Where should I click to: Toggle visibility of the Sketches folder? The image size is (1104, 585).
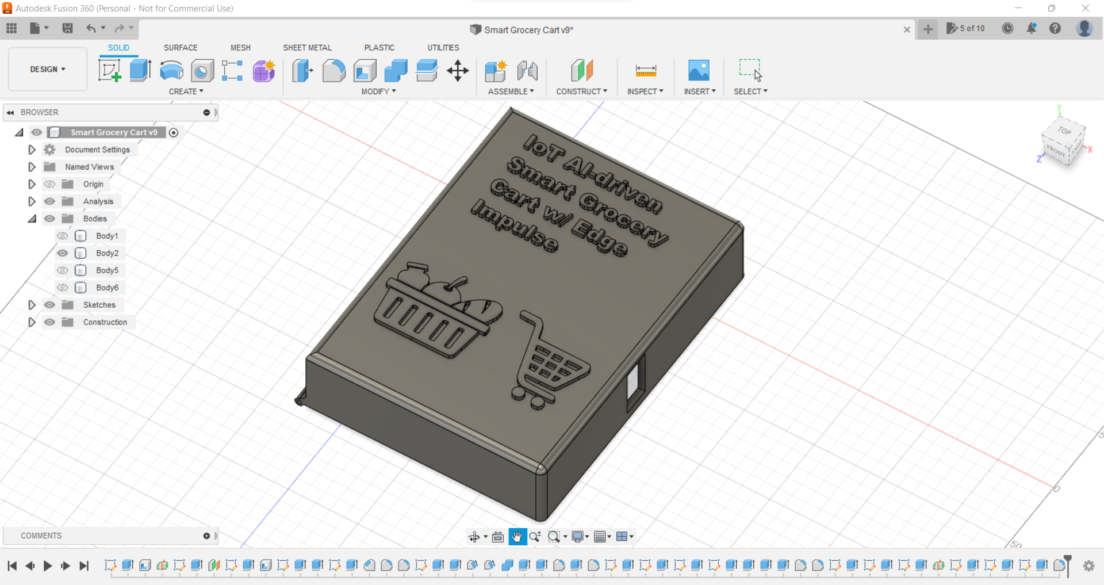point(49,305)
